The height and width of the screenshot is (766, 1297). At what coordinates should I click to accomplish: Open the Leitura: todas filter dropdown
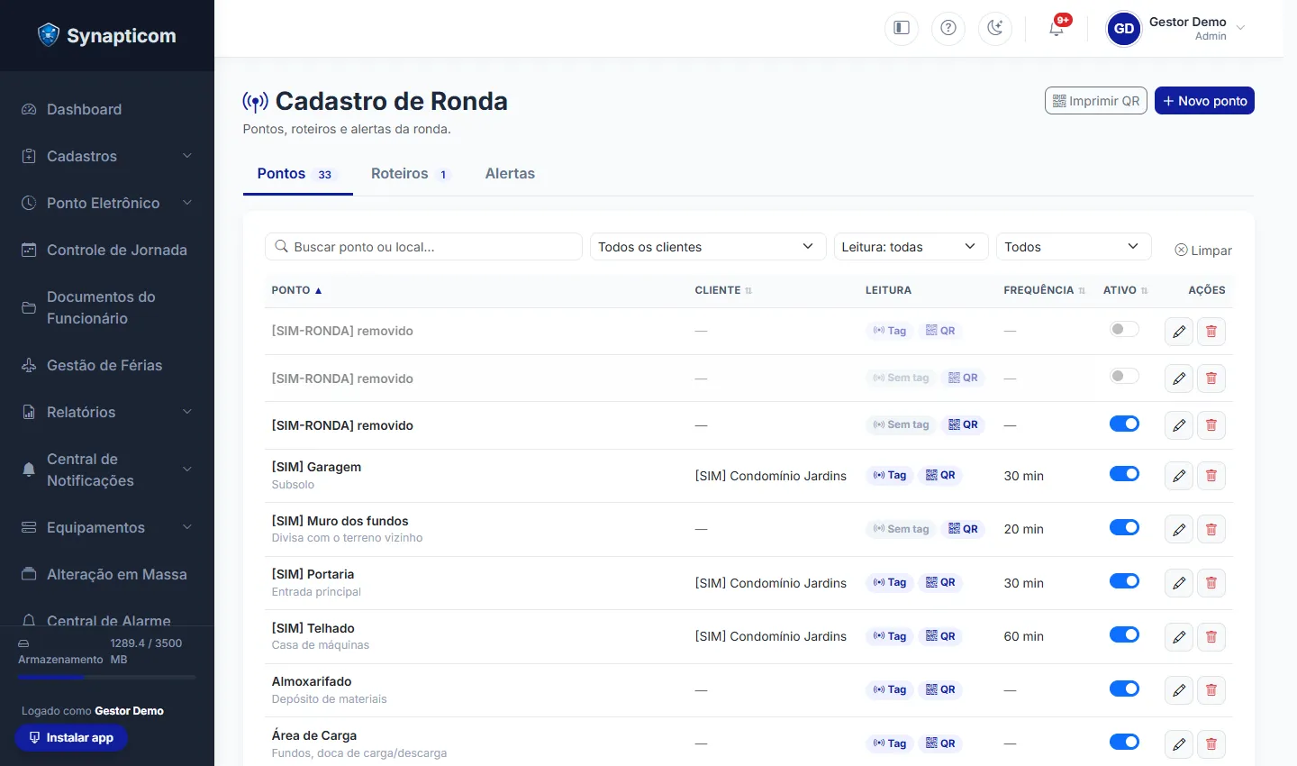[912, 247]
